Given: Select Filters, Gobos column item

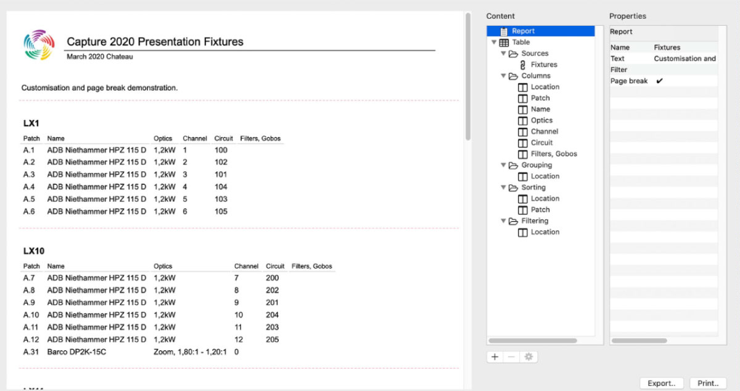Looking at the screenshot, I should [x=553, y=154].
